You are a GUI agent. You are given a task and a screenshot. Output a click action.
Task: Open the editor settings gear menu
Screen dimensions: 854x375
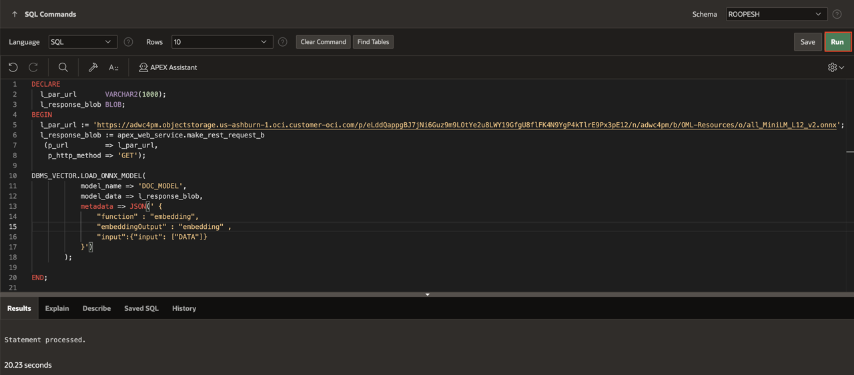coord(836,67)
